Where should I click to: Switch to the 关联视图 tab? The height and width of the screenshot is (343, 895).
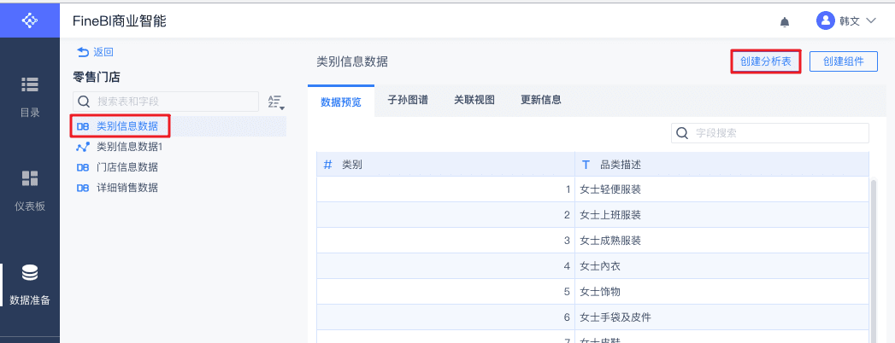click(x=474, y=100)
